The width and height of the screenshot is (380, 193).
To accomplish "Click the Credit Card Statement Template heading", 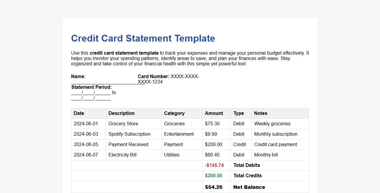I will pyautogui.click(x=143, y=38).
